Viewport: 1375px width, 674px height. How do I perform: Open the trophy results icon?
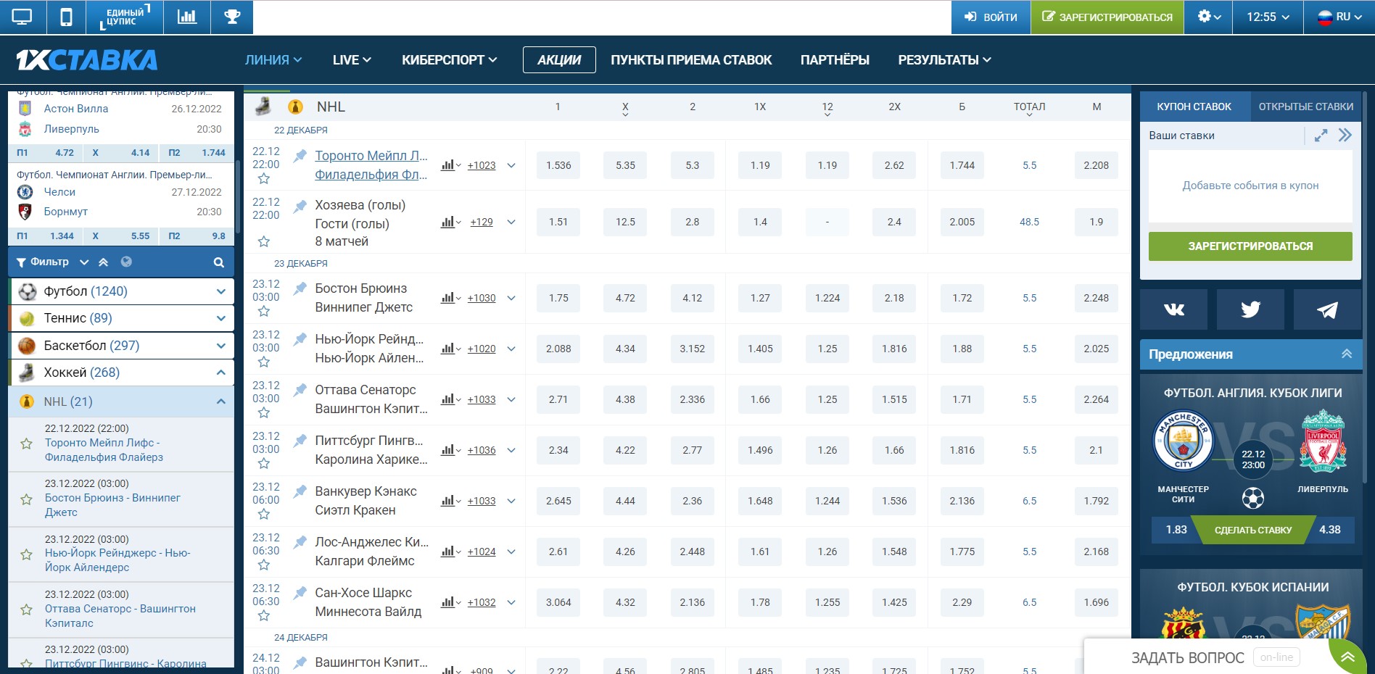coord(232,17)
